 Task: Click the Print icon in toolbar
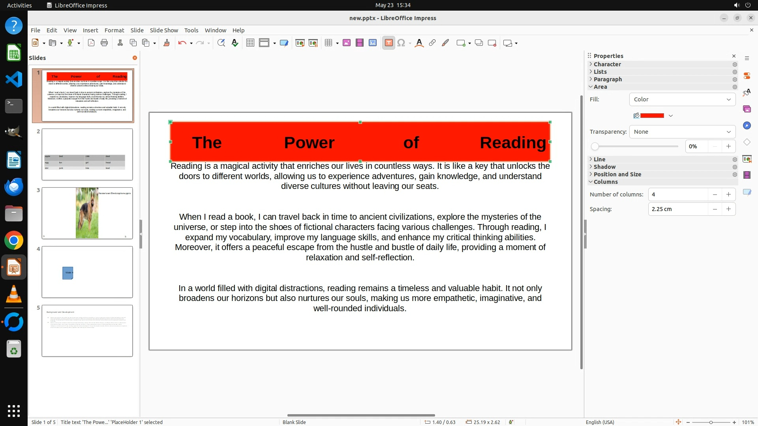pyautogui.click(x=104, y=43)
